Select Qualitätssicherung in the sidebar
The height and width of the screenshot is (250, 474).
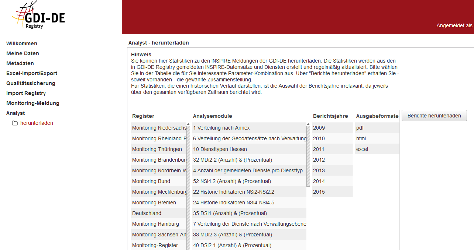pyautogui.click(x=31, y=83)
